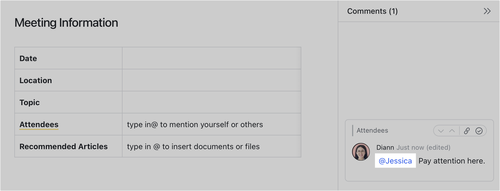
Task: Click the Location value cell
Action: click(211, 80)
